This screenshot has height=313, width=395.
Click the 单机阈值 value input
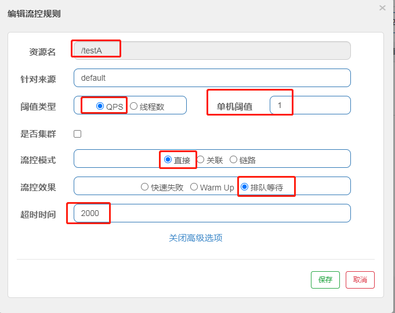(310, 105)
